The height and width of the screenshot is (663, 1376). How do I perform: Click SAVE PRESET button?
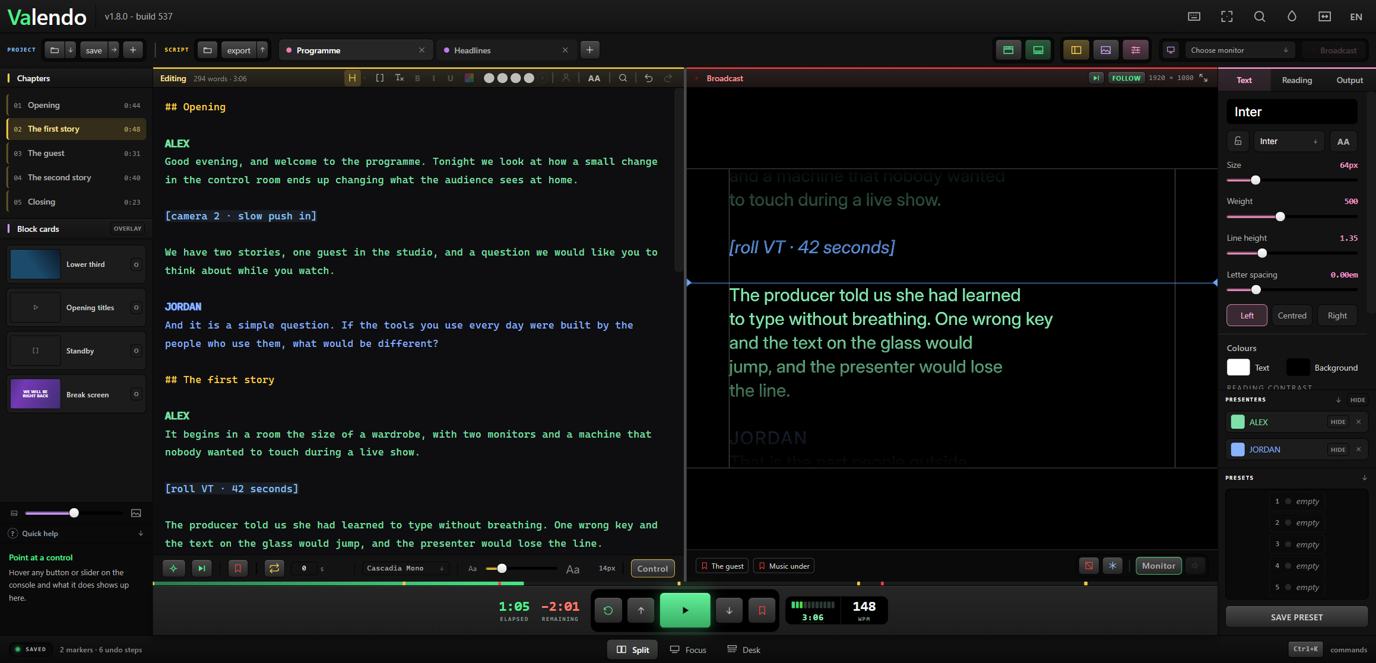coord(1296,617)
